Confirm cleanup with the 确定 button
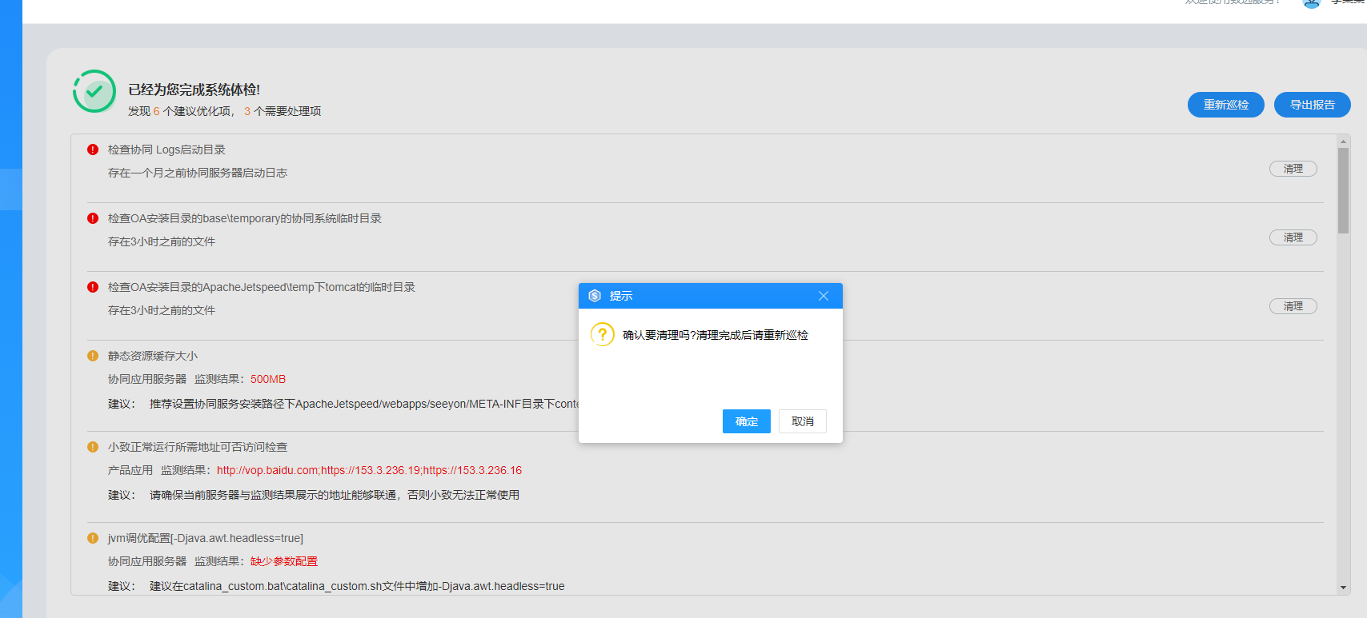The height and width of the screenshot is (618, 1367). pos(747,421)
